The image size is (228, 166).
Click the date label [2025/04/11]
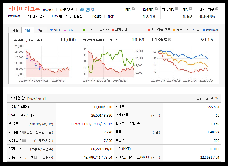[x=37, y=99]
